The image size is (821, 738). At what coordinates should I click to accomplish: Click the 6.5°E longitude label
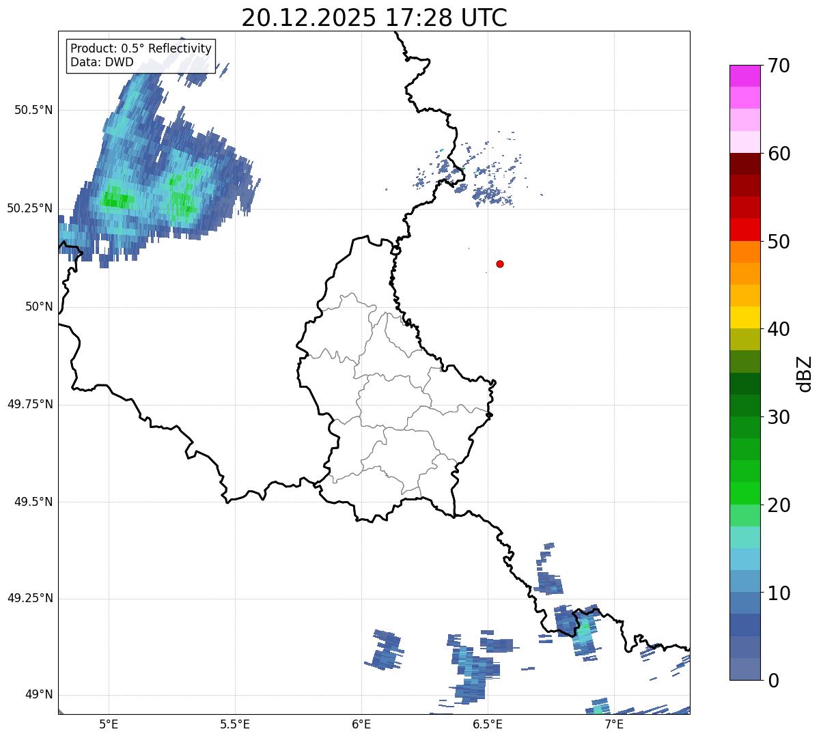click(488, 724)
